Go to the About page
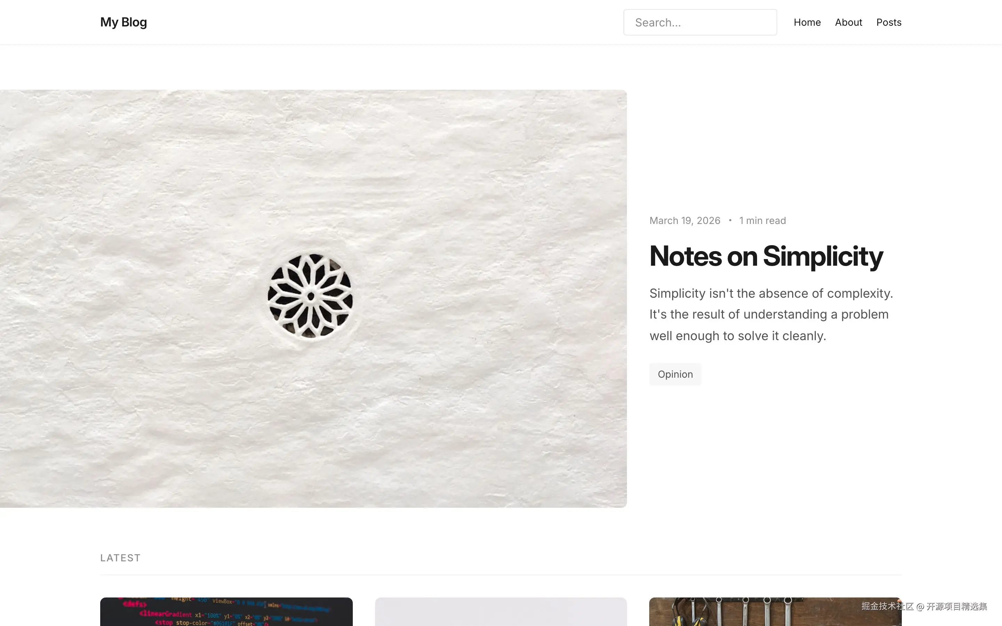This screenshot has width=1002, height=626. pos(848,22)
